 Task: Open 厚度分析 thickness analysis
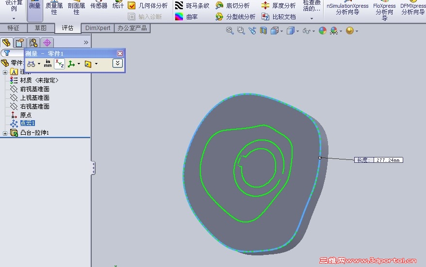click(279, 5)
